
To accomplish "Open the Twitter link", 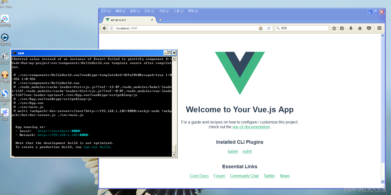I will click(x=269, y=176).
